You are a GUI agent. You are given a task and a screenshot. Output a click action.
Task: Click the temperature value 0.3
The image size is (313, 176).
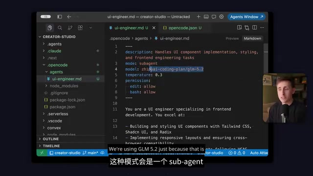[158, 75]
